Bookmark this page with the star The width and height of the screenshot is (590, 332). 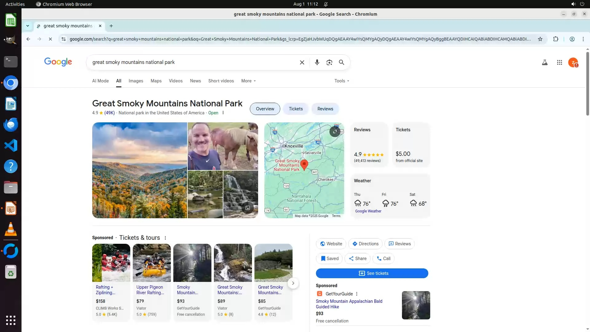[x=540, y=39]
